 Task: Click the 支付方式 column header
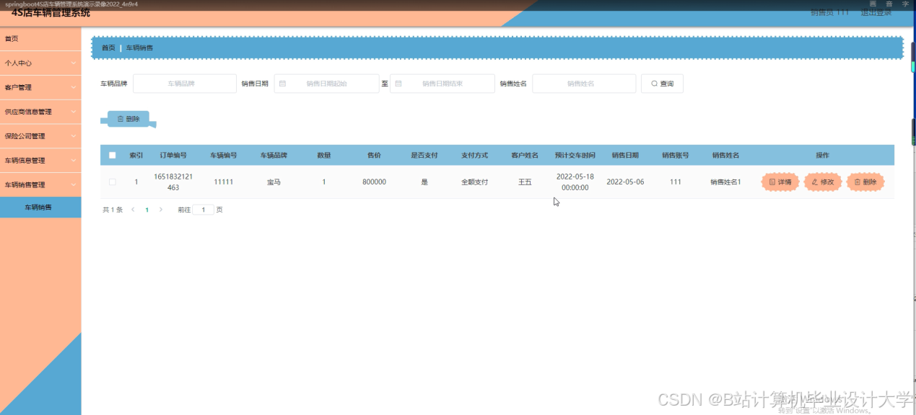point(475,155)
